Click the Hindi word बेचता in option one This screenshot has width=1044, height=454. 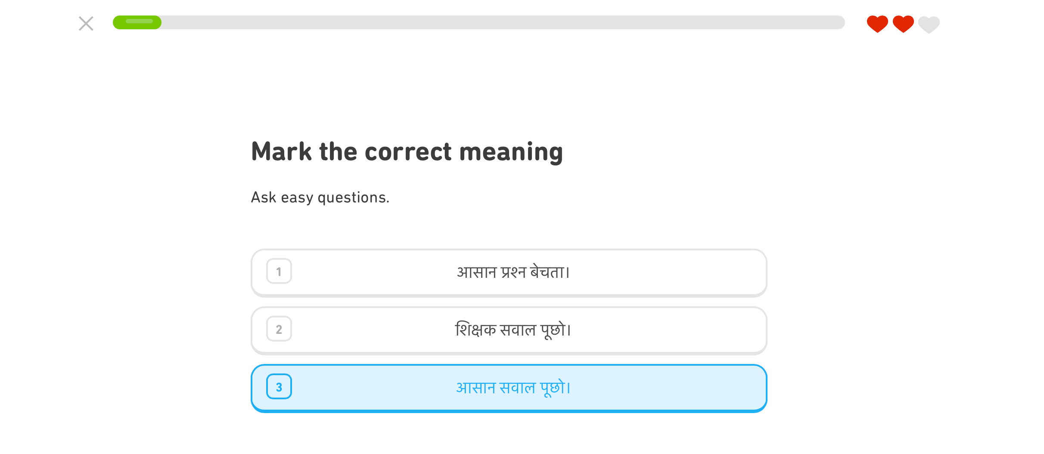point(547,272)
